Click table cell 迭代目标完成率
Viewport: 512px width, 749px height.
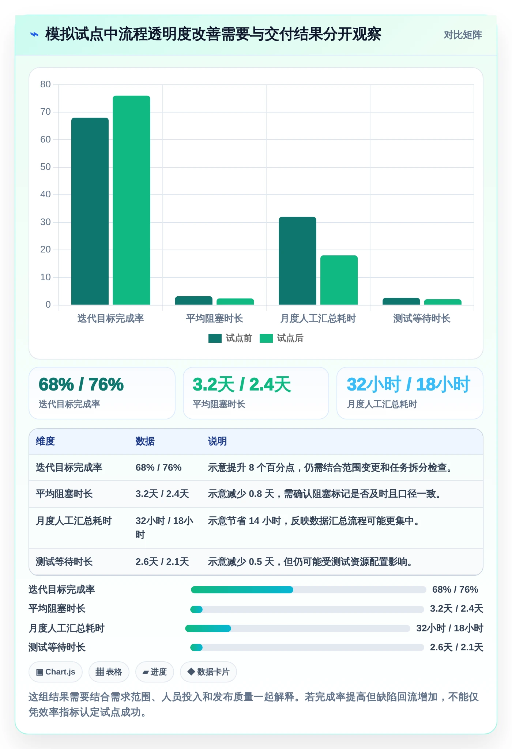point(69,468)
